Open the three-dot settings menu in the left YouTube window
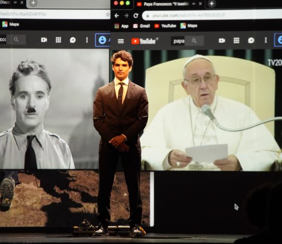 [x=87, y=40]
